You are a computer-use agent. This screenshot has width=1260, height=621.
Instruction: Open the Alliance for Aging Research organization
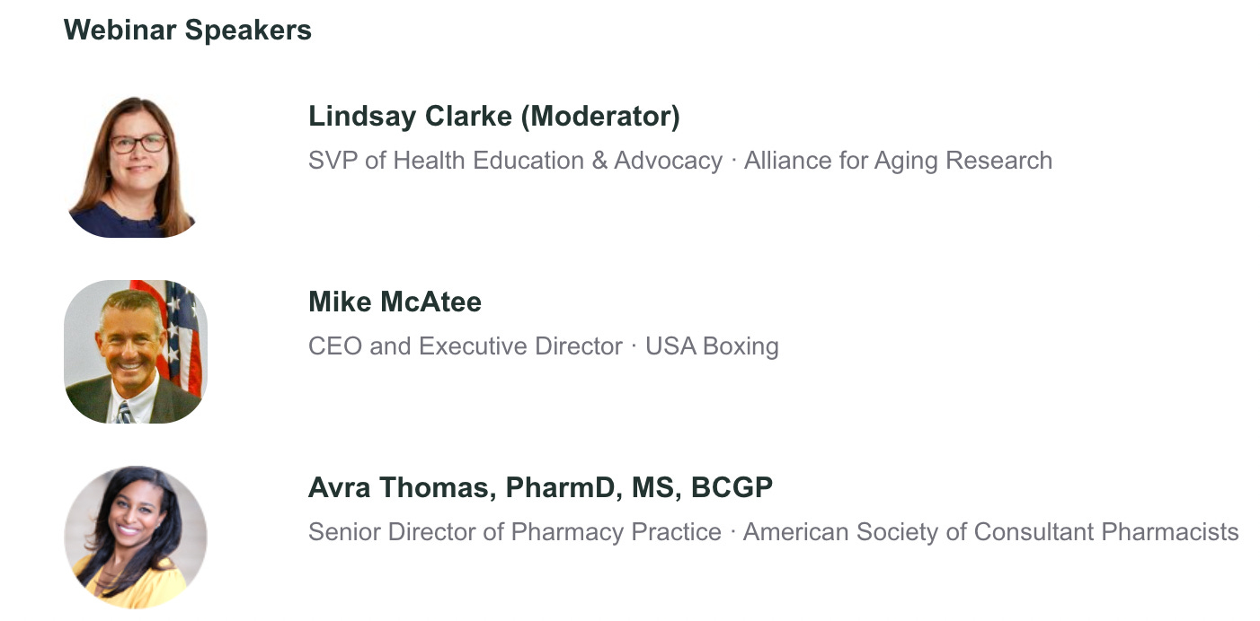point(898,161)
